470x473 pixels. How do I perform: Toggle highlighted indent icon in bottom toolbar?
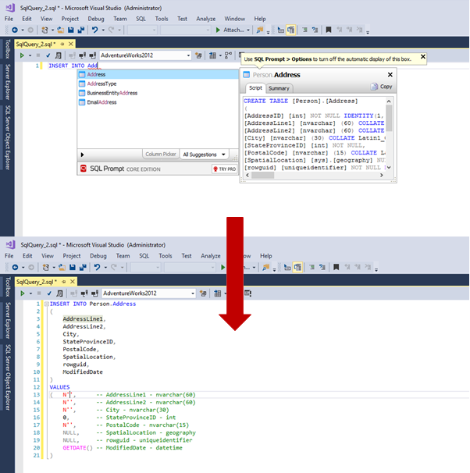point(297,267)
